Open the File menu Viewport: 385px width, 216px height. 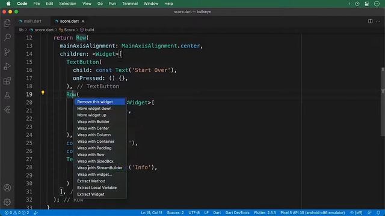pos(37,4)
